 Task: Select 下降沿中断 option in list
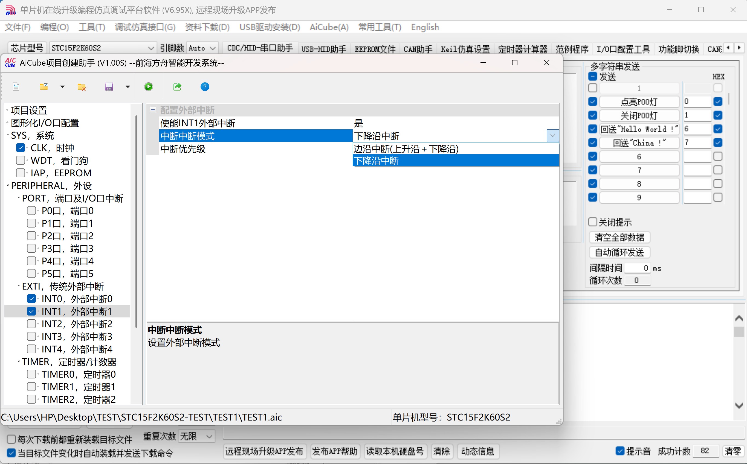tap(456, 161)
